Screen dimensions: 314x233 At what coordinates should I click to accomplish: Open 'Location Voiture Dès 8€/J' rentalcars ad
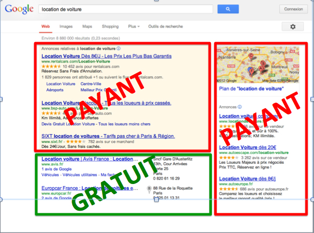(x=106, y=56)
